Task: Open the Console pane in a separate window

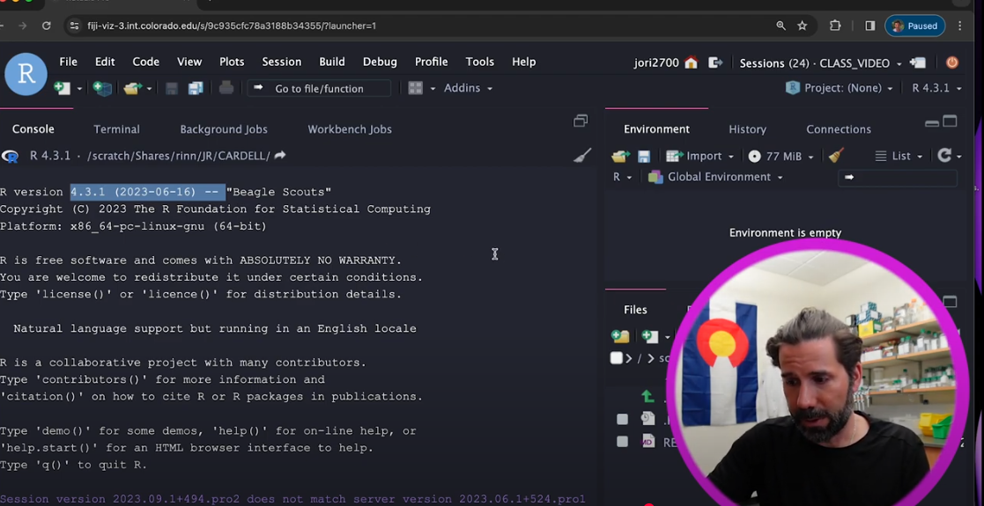Action: pos(581,121)
